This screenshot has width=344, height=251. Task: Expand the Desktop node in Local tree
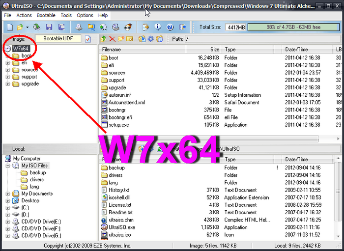tap(8, 201)
